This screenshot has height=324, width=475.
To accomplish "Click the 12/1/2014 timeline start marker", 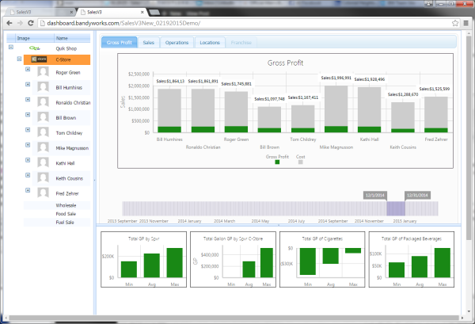I will point(375,195).
